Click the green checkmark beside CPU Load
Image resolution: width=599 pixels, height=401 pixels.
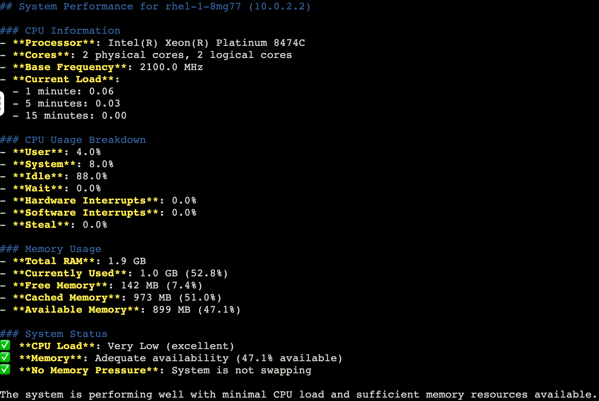[5, 345]
